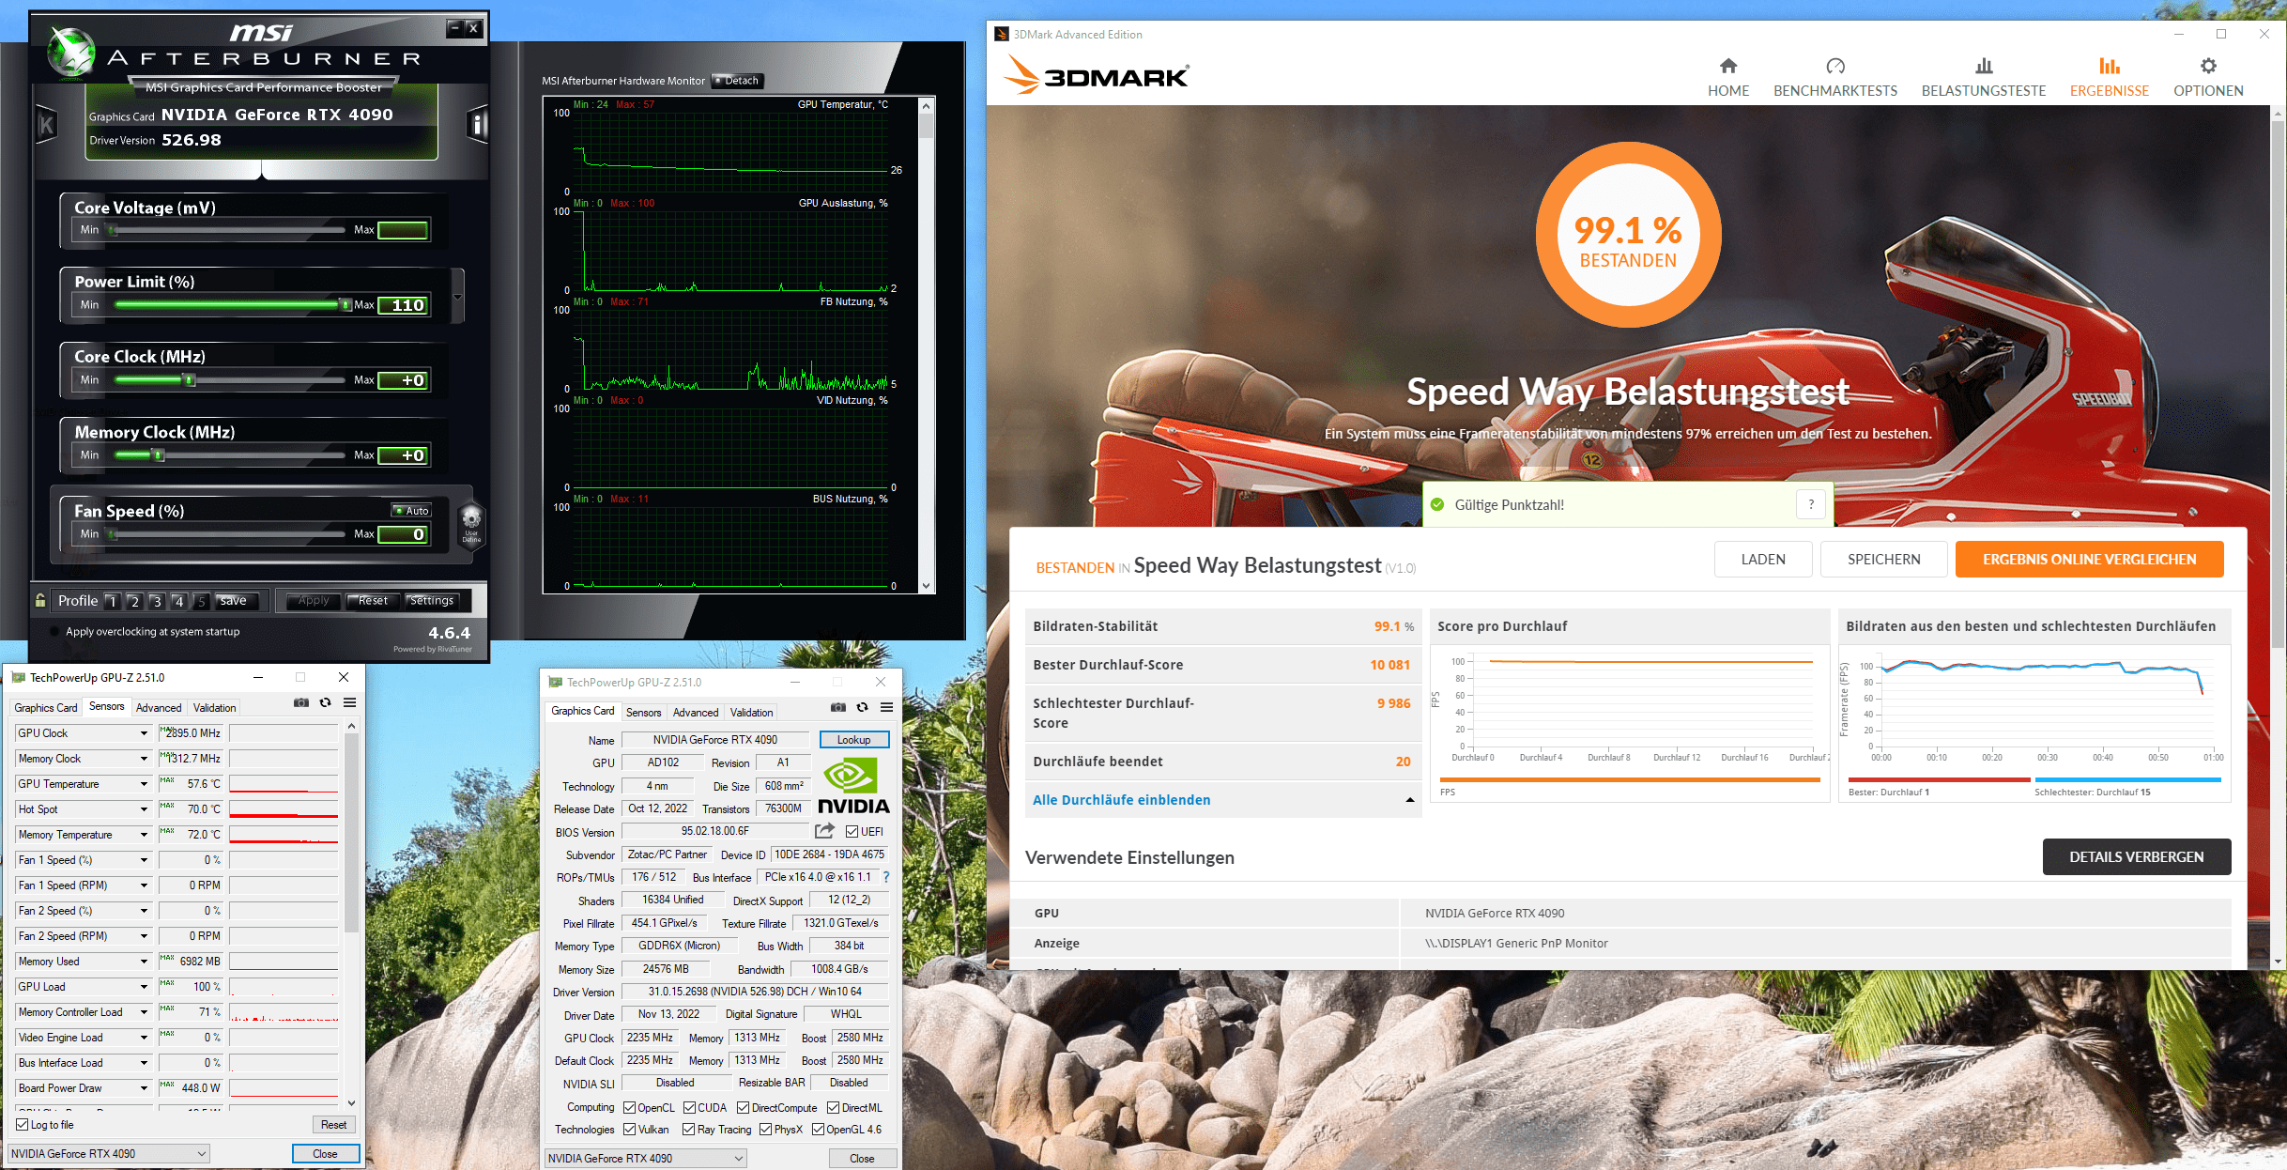Click the Afterburner Kombustor 'K' side button
Screen dimensions: 2287x1170
(x=46, y=124)
